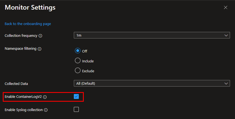Click the Monitor Settings heading
This screenshot has height=119, width=235.
(x=30, y=8)
